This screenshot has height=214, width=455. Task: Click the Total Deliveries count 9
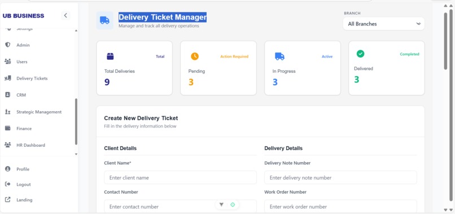click(107, 82)
